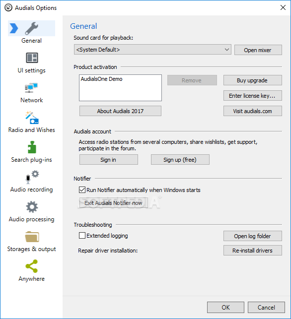Switch to Storages & output label
The image size is (291, 319).
32,249
